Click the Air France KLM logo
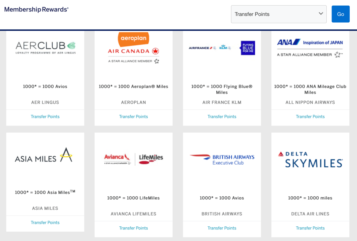 tap(210, 48)
